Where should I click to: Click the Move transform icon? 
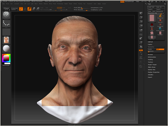coord(30,9)
